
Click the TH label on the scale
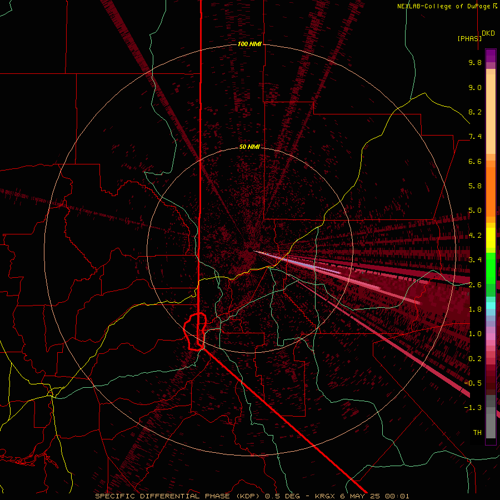tap(477, 432)
